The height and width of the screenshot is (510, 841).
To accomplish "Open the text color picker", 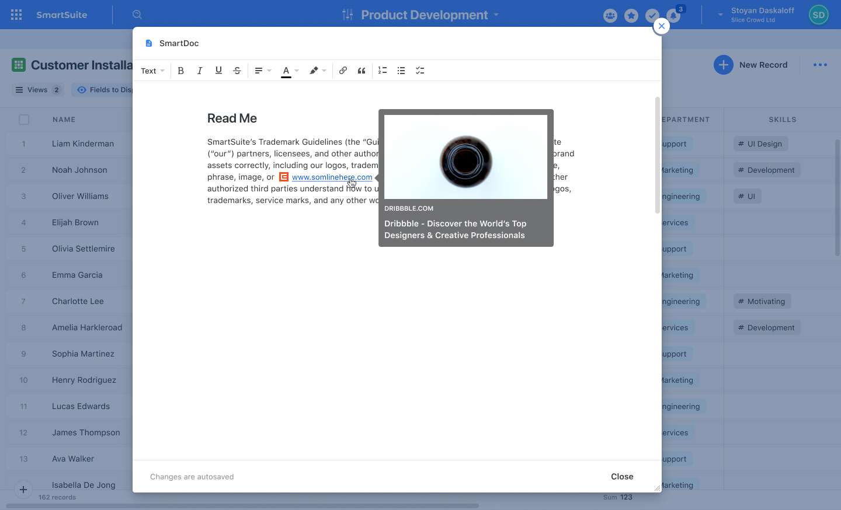I will point(290,71).
